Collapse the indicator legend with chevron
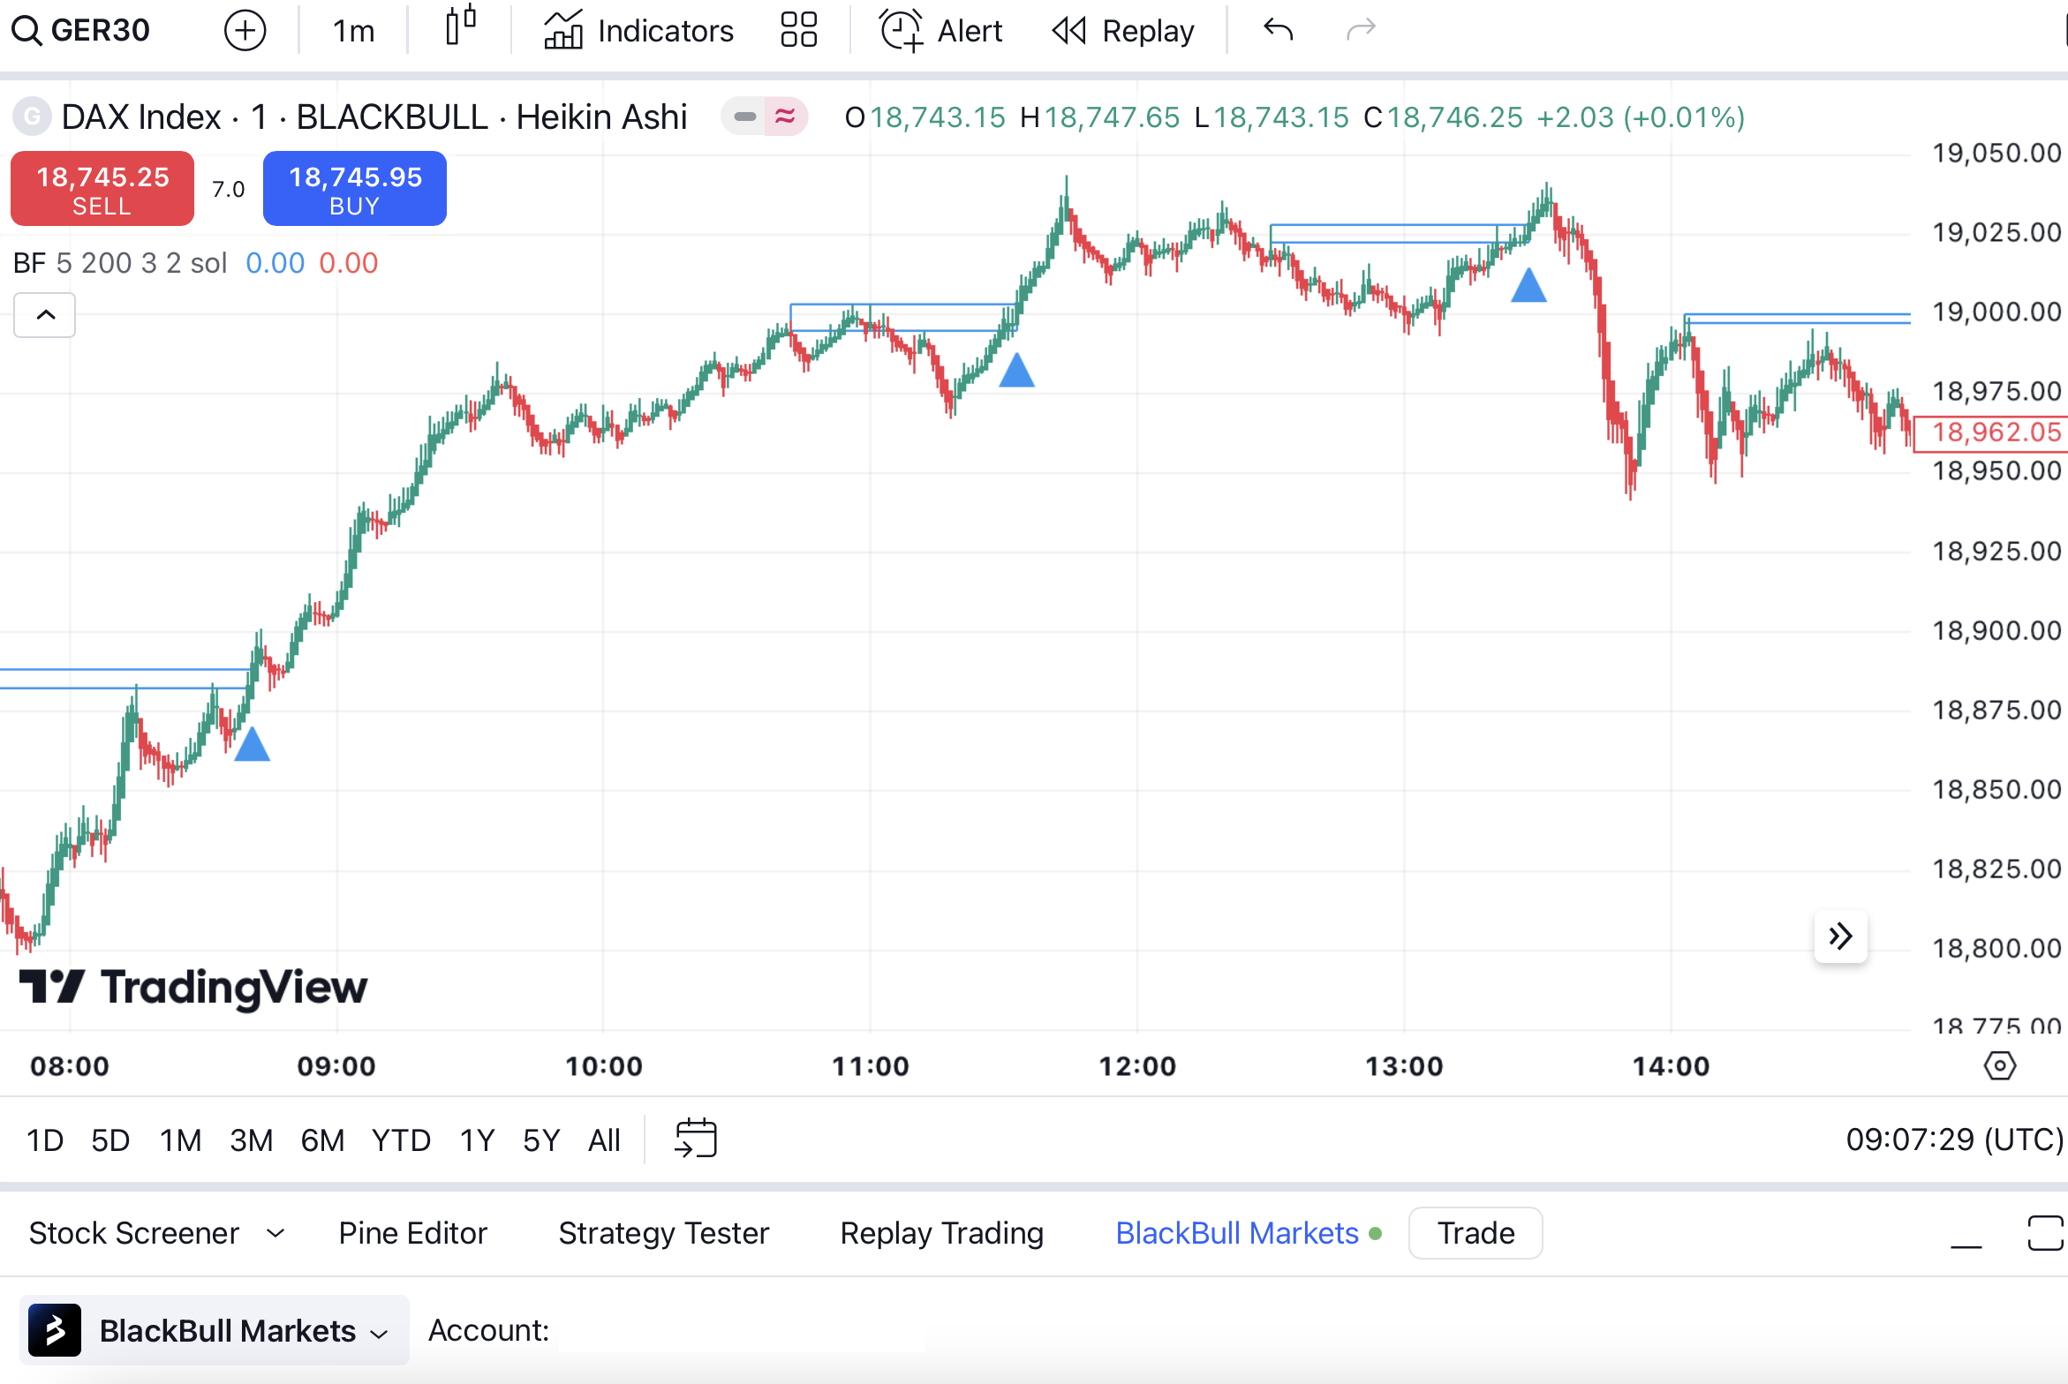This screenshot has height=1384, width=2068. click(x=45, y=315)
